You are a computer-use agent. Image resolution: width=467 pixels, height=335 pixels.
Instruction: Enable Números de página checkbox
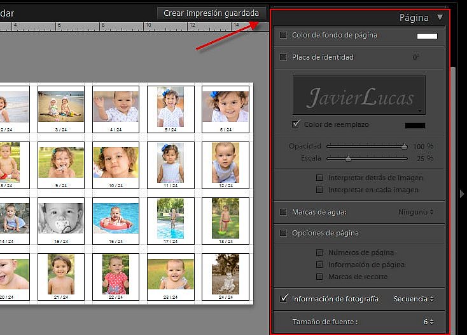pyautogui.click(x=319, y=253)
